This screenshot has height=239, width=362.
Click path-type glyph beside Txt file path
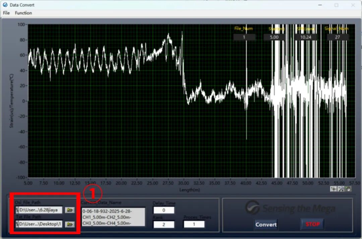click(x=17, y=224)
